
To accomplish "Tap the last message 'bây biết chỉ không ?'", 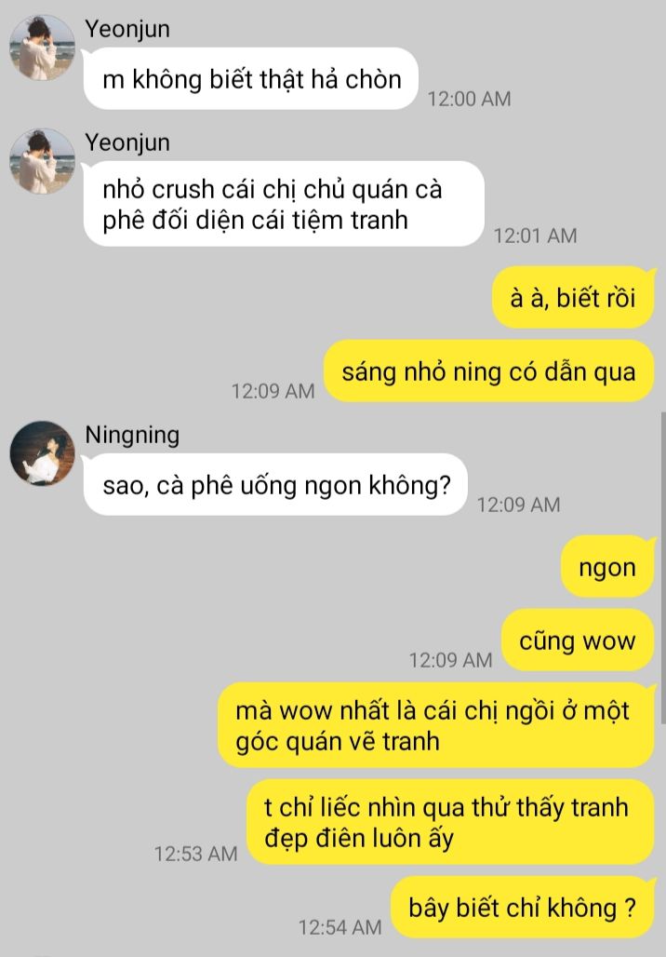I will [x=523, y=908].
